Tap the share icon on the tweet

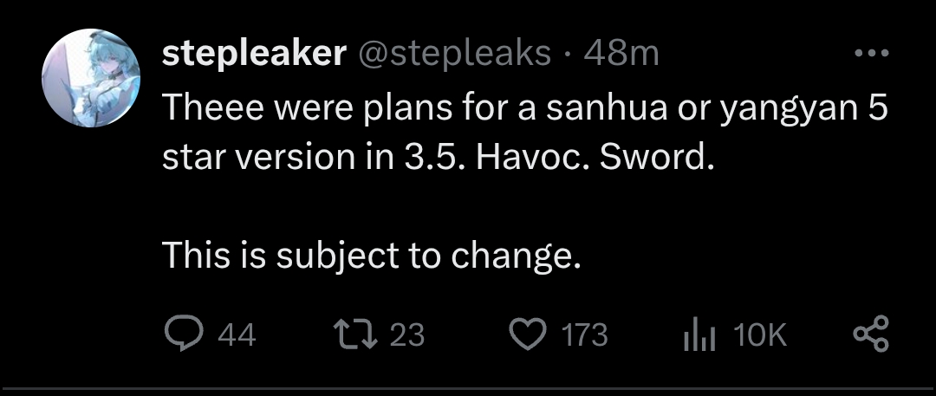coord(870,334)
